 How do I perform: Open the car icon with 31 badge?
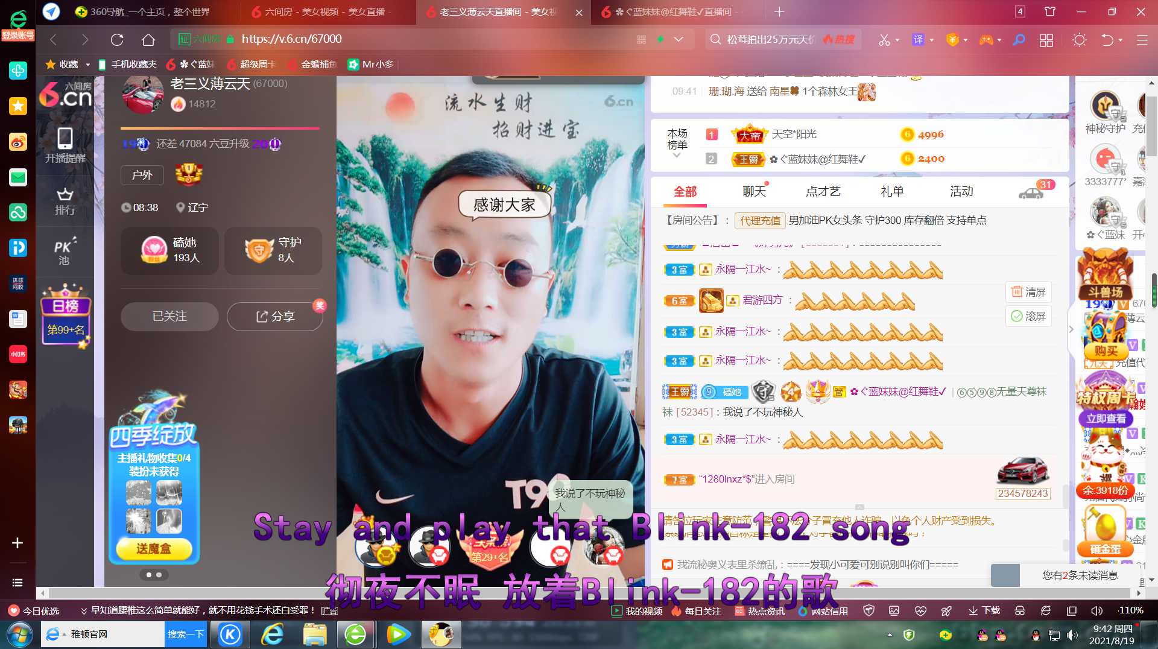1033,192
